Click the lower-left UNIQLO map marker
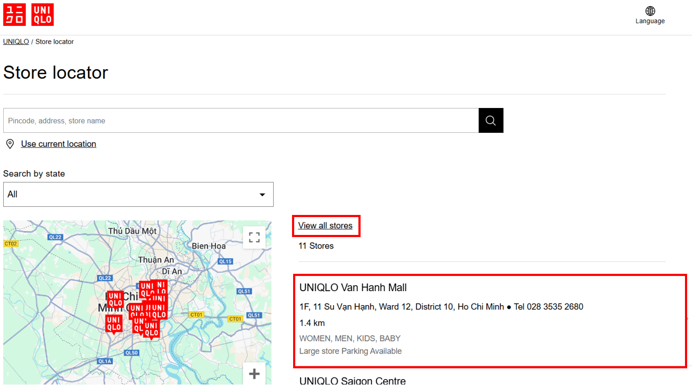Image resolution: width=692 pixels, height=391 pixels. click(113, 323)
